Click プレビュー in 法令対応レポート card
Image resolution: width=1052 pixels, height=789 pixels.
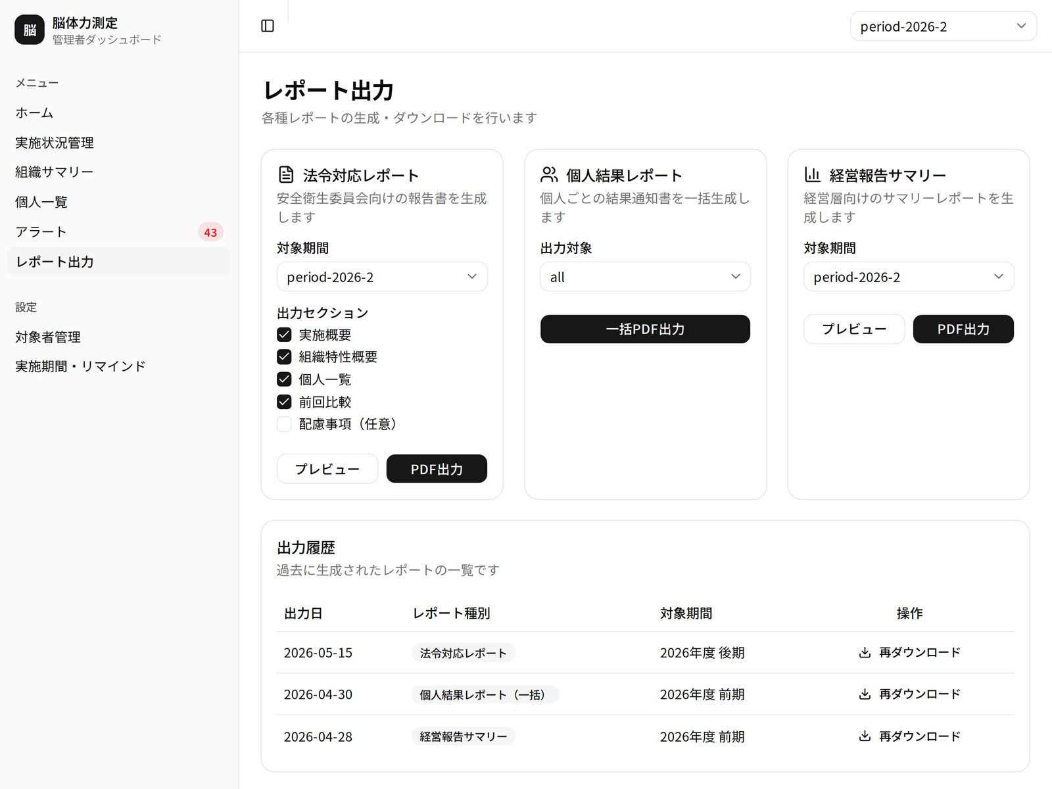click(x=327, y=469)
